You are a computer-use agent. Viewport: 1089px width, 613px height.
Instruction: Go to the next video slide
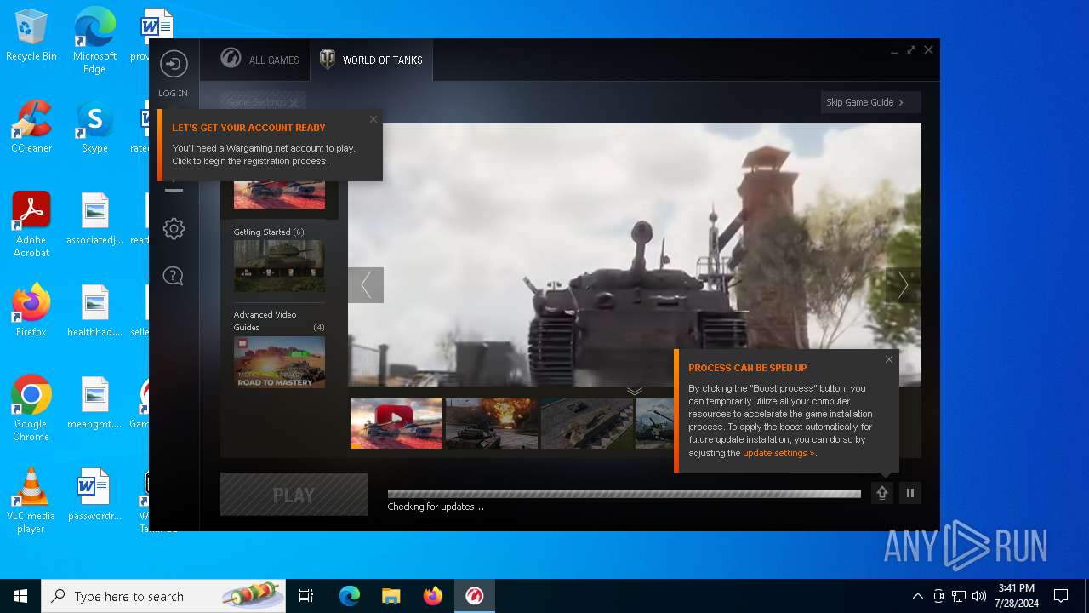point(904,285)
